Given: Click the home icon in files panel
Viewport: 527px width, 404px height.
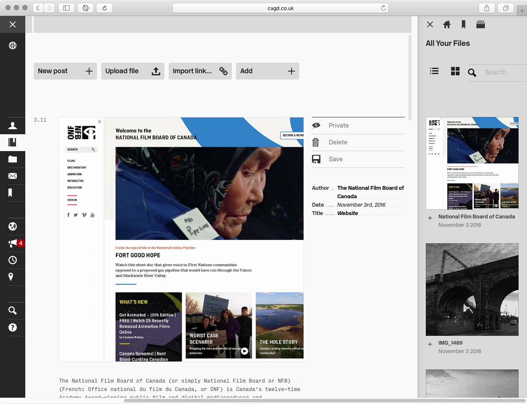Looking at the screenshot, I should pyautogui.click(x=447, y=24).
